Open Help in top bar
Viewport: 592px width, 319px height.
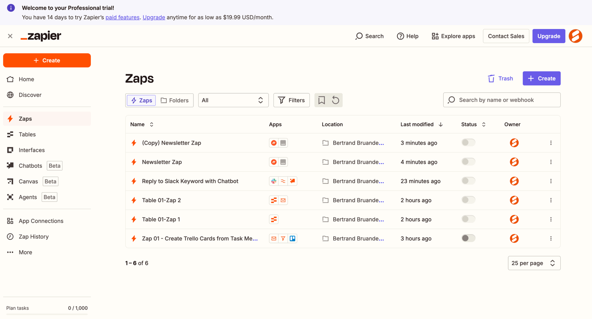(408, 36)
